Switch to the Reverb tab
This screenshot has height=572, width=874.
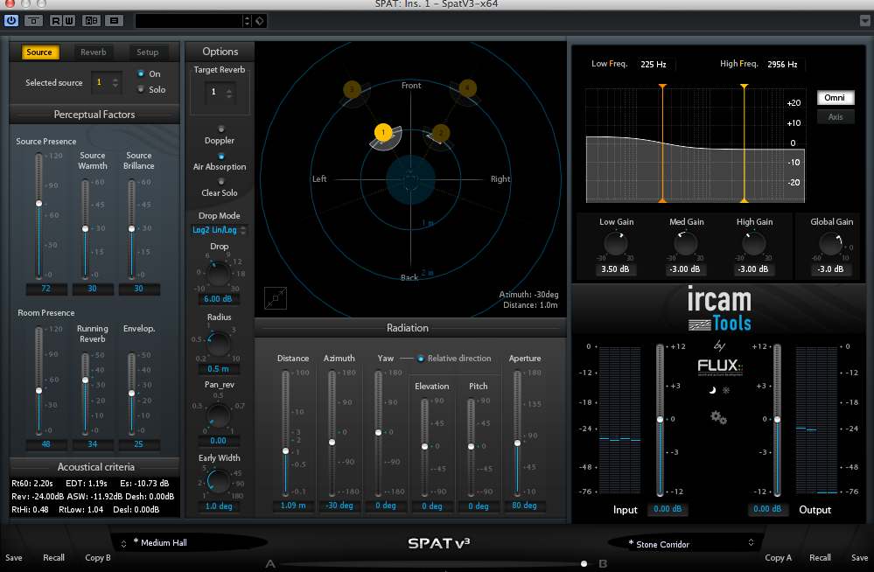(94, 52)
